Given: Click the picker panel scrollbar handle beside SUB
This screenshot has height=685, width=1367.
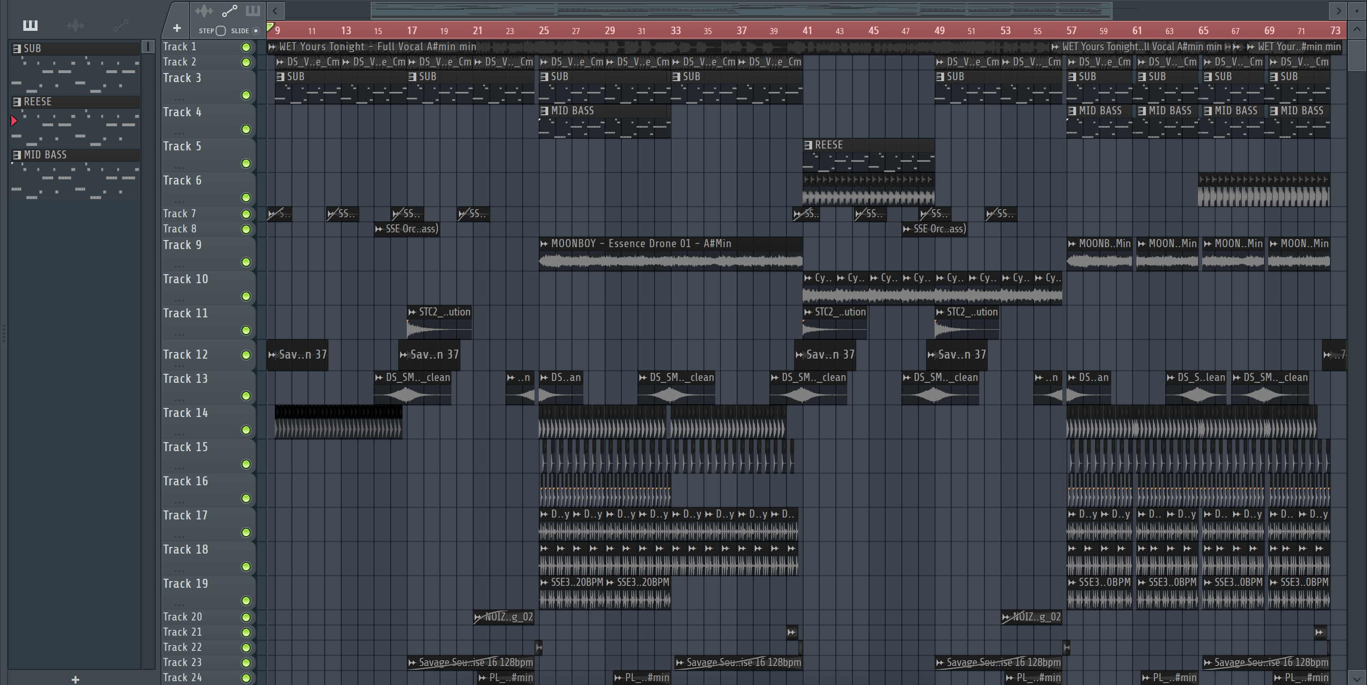Looking at the screenshot, I should (148, 46).
